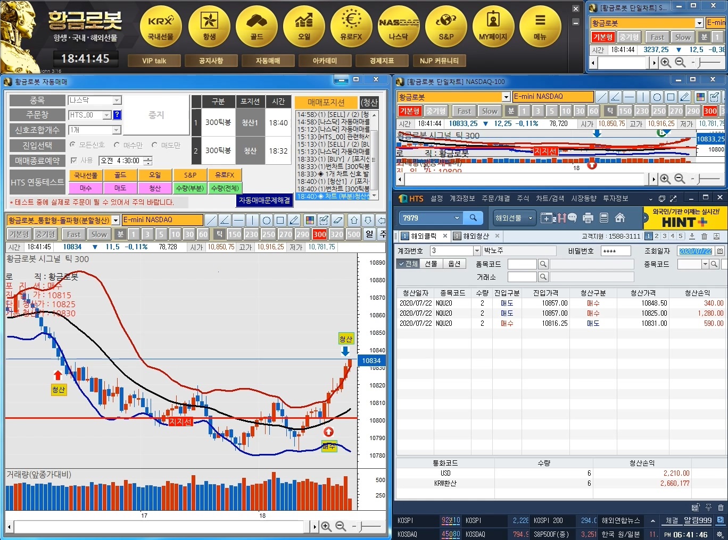The height and width of the screenshot is (540, 728).
Task: Open the MY페이지 gold button
Action: point(493,27)
